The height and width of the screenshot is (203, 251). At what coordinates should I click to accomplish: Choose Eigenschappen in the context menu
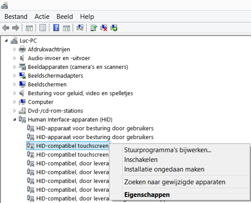coord(147,195)
